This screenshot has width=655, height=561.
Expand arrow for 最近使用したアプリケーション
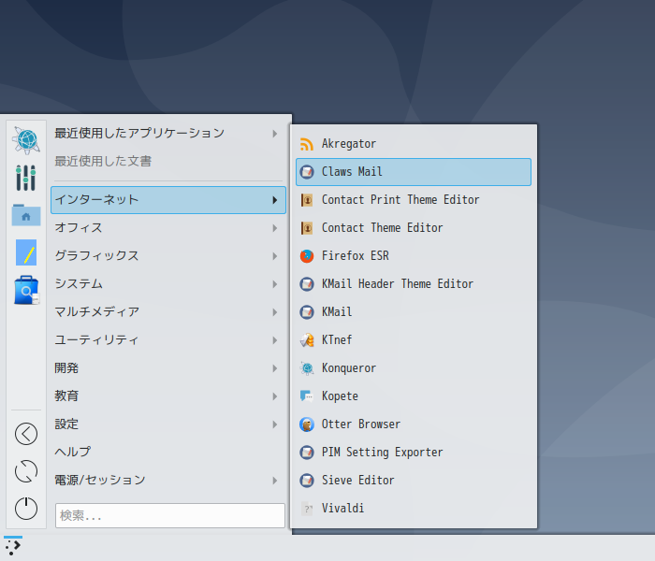[x=275, y=134]
